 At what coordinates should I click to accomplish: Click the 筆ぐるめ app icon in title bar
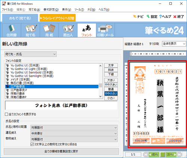[4, 4]
